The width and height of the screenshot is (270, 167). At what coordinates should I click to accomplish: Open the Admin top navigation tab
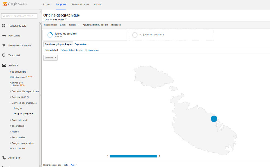[97, 4]
